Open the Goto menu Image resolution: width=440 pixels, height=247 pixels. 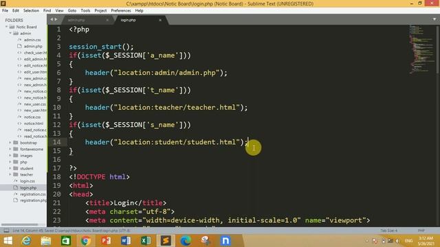(72, 11)
